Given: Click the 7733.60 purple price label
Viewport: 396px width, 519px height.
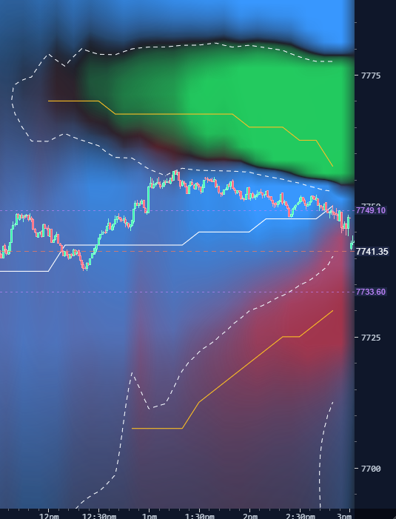Looking at the screenshot, I should coord(371,292).
